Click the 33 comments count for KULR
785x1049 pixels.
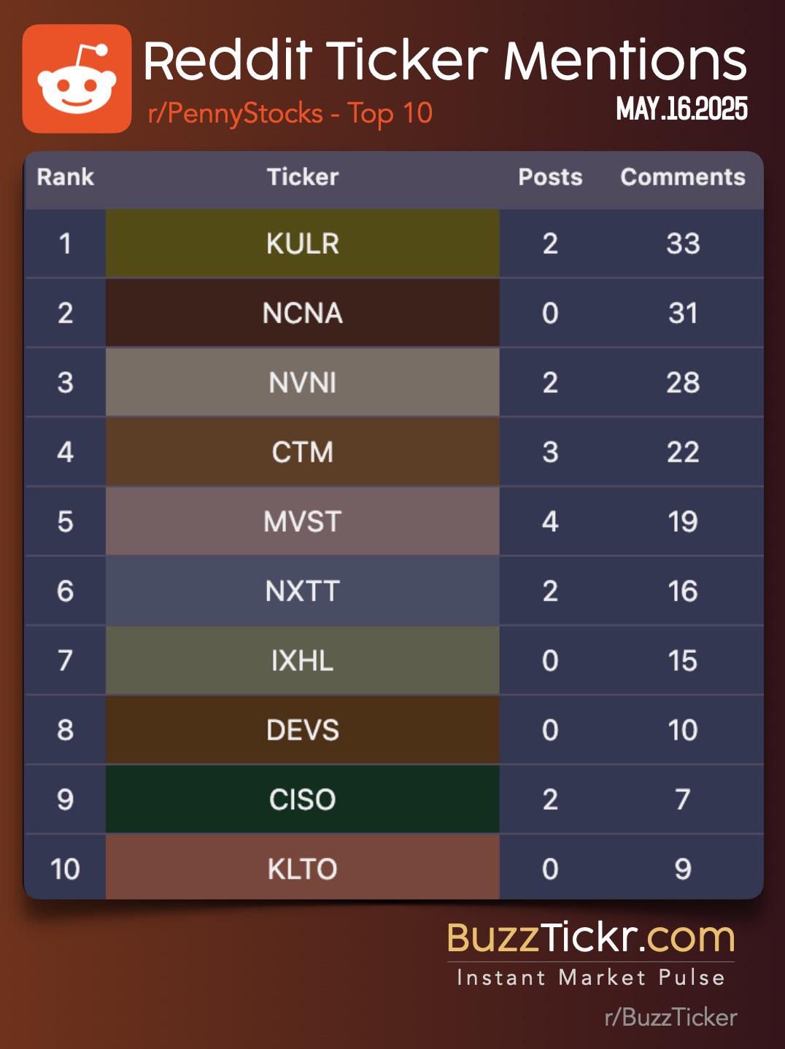(x=683, y=244)
